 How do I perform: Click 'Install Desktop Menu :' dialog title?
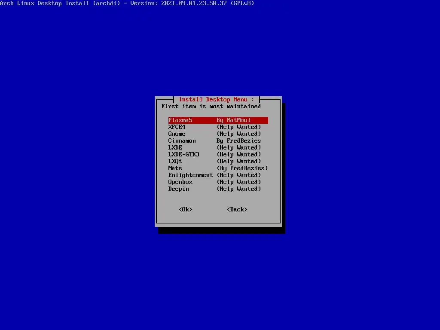[217, 99]
